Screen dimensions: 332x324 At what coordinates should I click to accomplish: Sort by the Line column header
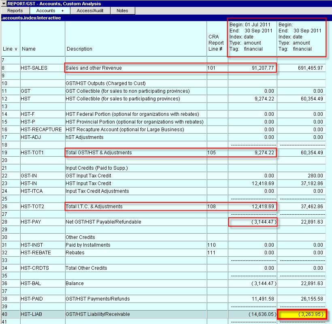[10, 49]
